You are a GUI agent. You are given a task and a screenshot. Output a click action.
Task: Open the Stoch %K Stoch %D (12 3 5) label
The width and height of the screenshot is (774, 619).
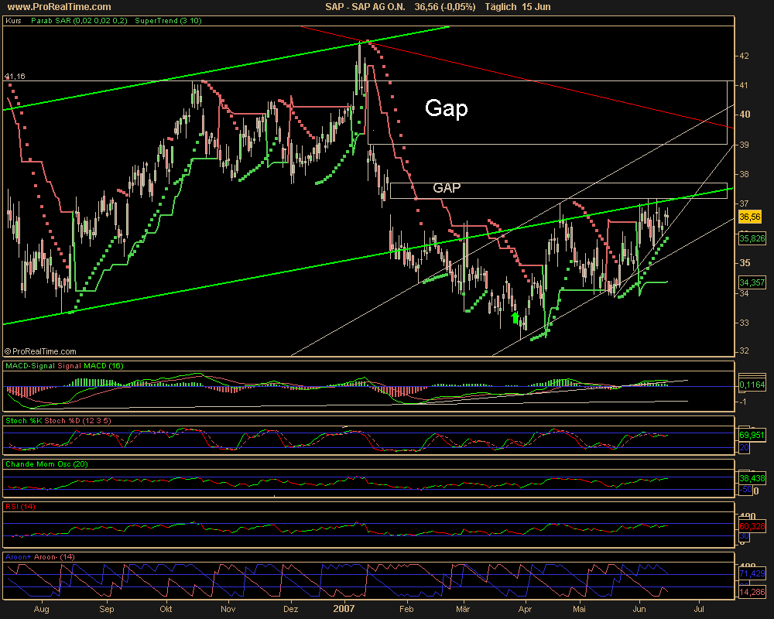58,421
